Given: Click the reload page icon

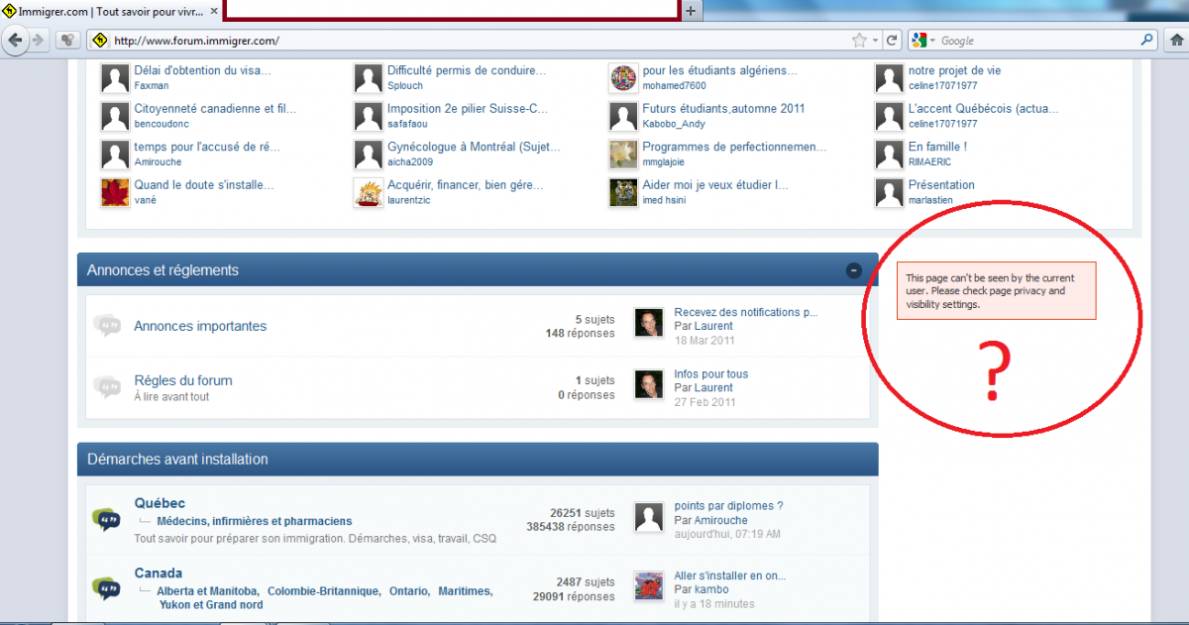Looking at the screenshot, I should click(x=892, y=41).
